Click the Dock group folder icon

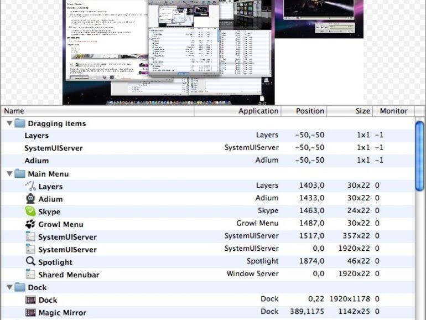20,287
